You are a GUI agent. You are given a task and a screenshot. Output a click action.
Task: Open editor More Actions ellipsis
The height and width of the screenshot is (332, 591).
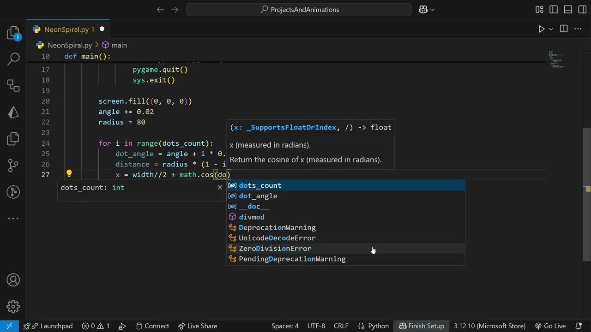tap(578, 29)
